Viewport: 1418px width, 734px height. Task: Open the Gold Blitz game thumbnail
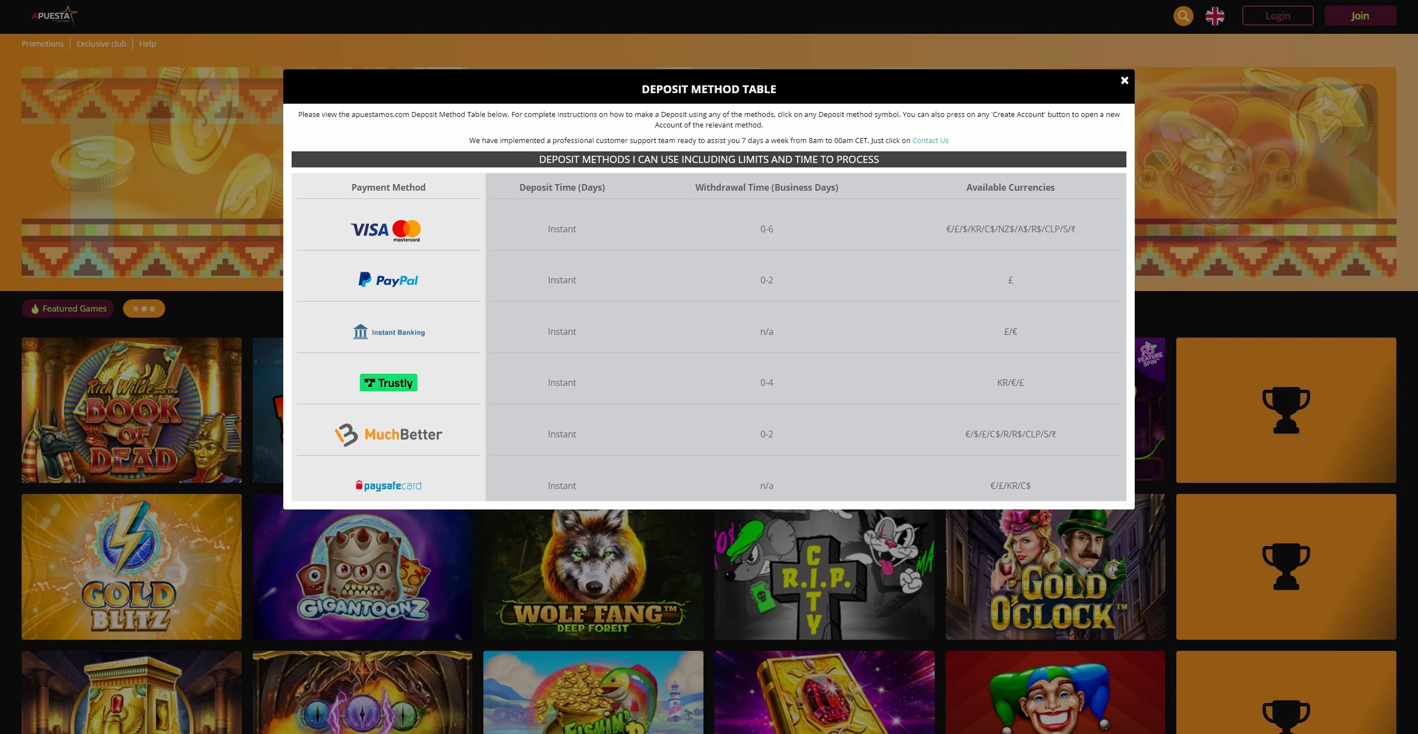point(131,567)
